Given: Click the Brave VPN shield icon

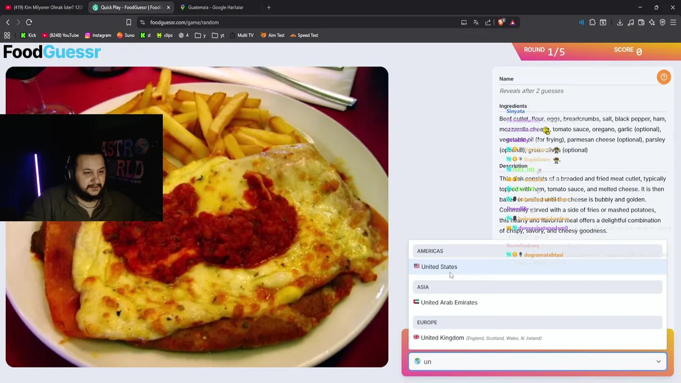Looking at the screenshot, I should click(x=662, y=22).
